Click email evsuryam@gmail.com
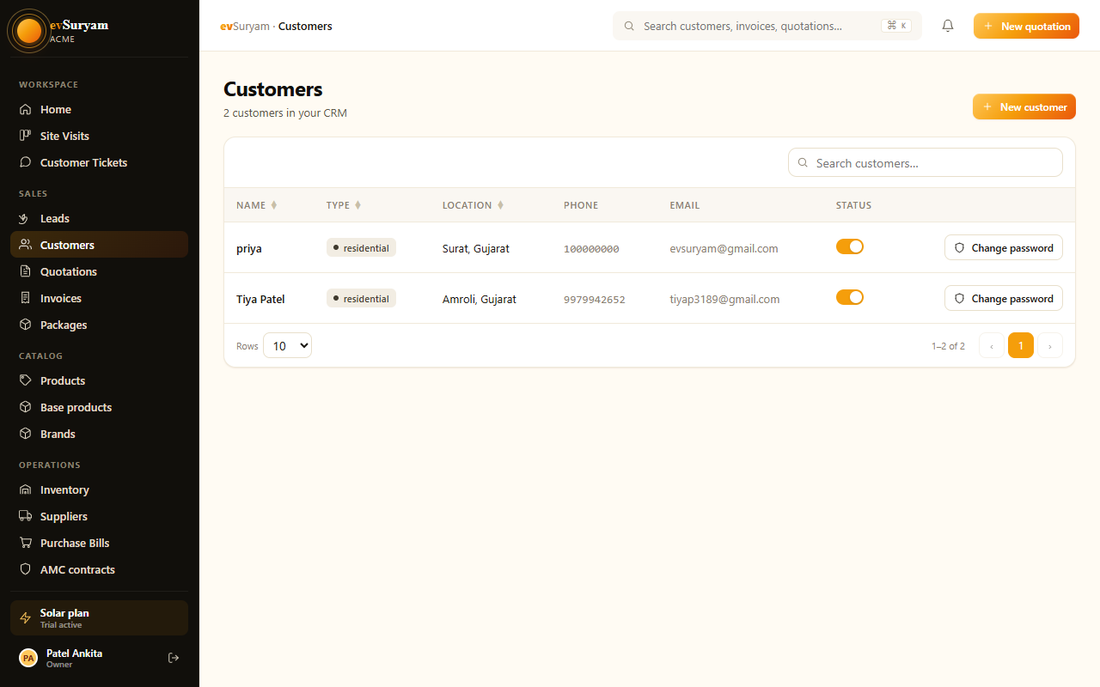 coord(724,248)
